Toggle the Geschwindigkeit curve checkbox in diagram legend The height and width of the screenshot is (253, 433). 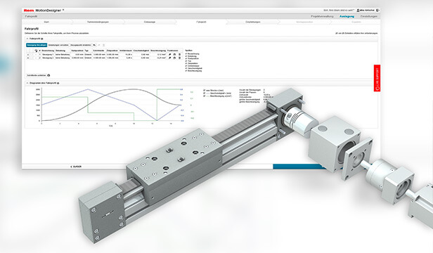205,93
